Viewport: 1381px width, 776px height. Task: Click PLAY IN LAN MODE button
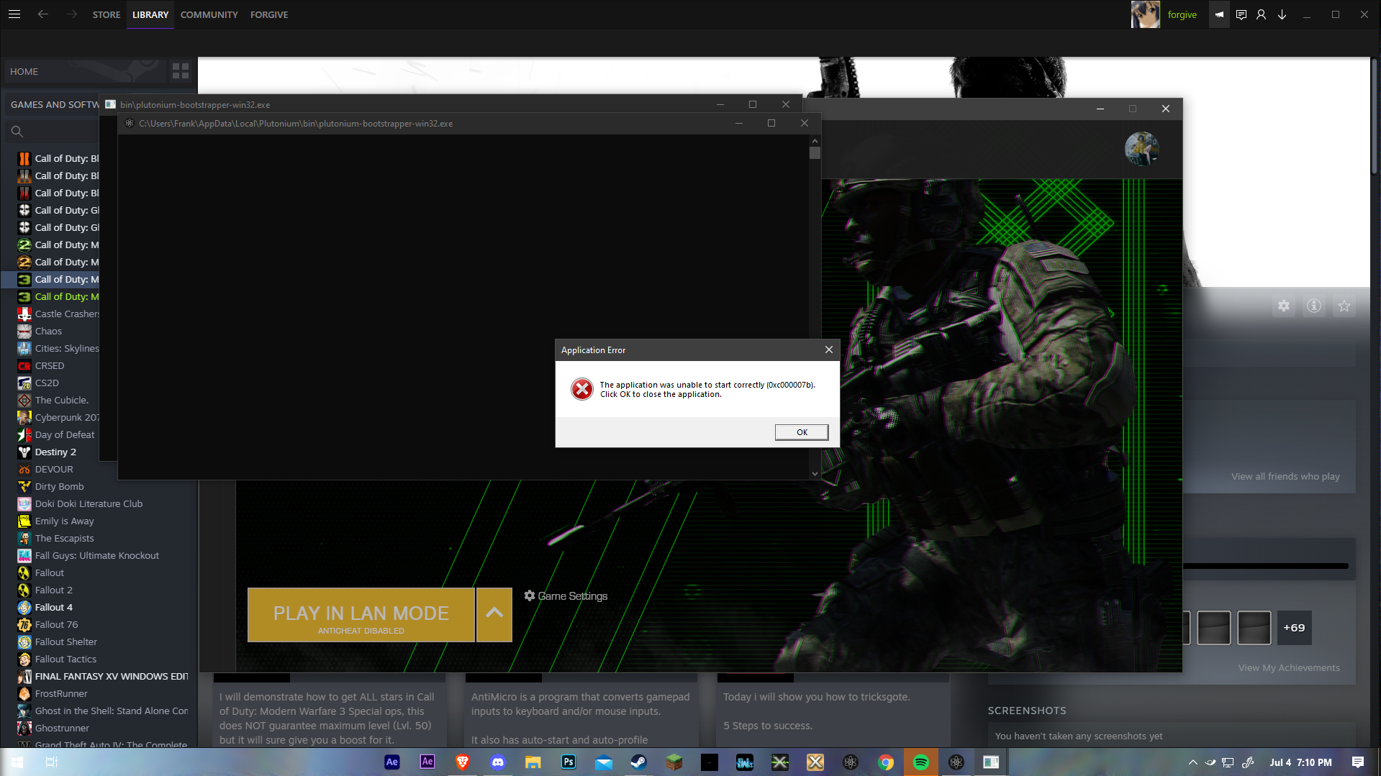[x=361, y=615]
